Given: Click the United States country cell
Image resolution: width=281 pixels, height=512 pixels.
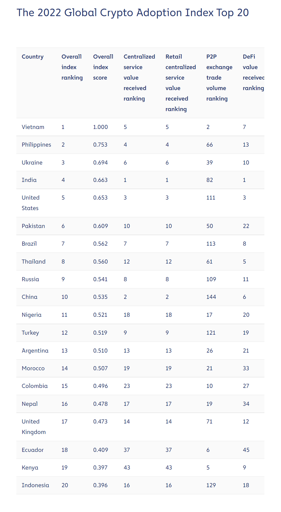Looking at the screenshot, I should (x=30, y=203).
